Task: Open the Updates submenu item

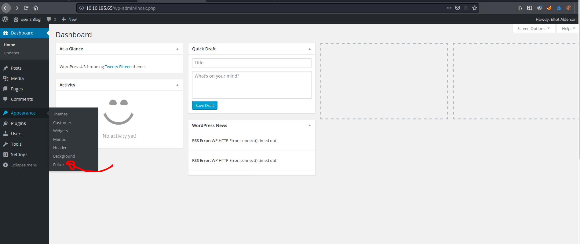Action: (x=11, y=53)
